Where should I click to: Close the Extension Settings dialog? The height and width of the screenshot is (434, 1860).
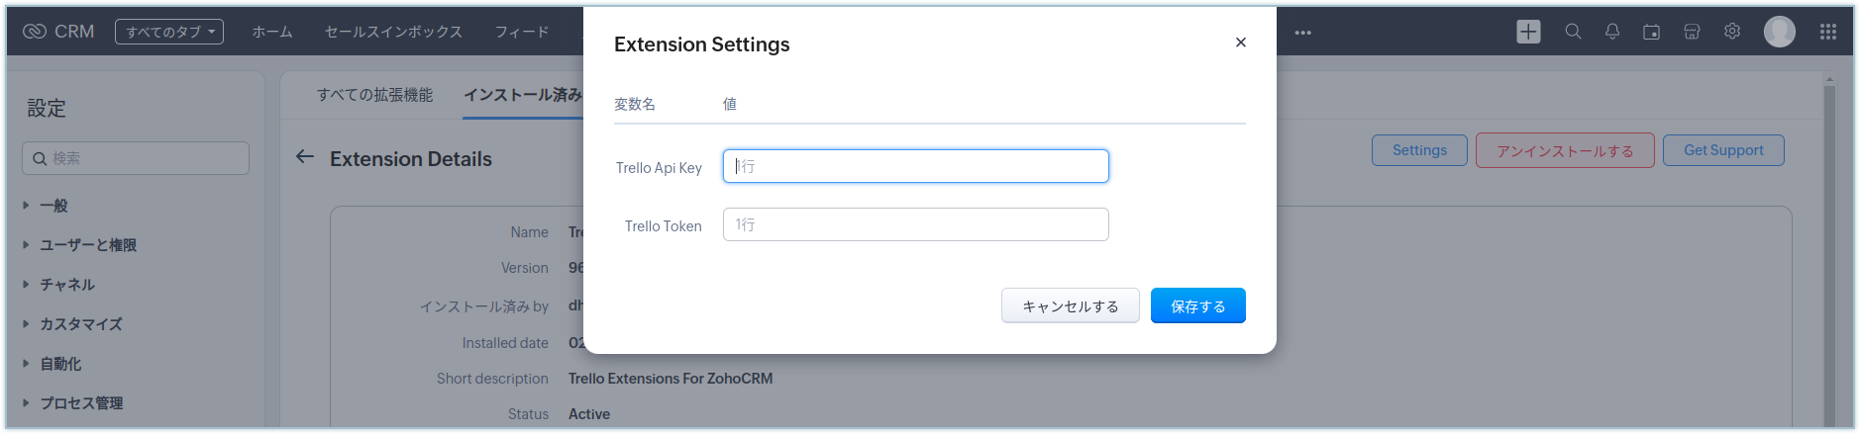[x=1240, y=43]
